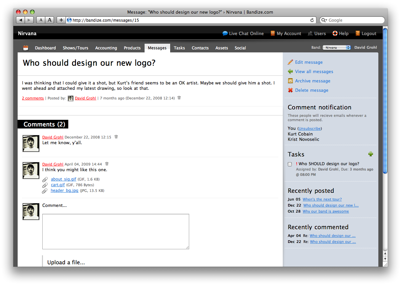Open the Social tab

240,48
